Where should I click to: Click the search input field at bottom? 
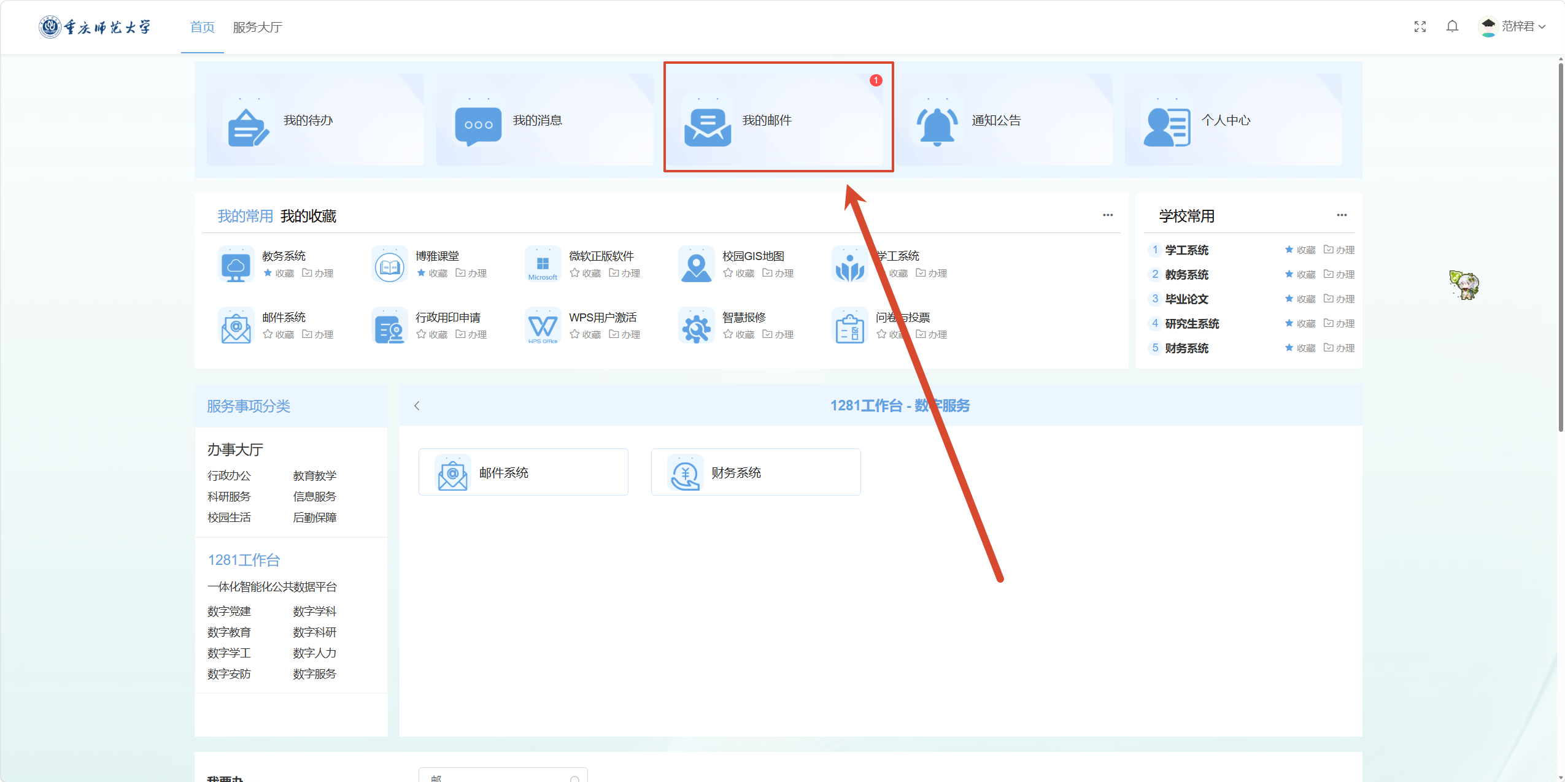point(503,775)
